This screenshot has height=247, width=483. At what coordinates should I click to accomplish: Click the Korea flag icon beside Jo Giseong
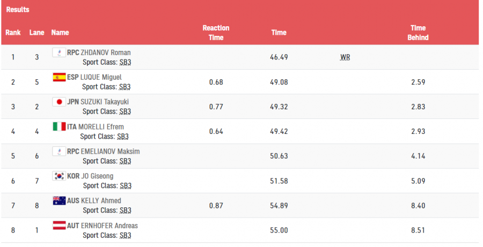pyautogui.click(x=59, y=176)
